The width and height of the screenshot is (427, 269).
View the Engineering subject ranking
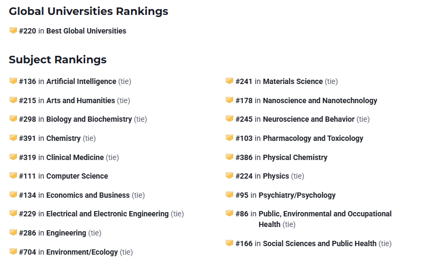(x=66, y=233)
